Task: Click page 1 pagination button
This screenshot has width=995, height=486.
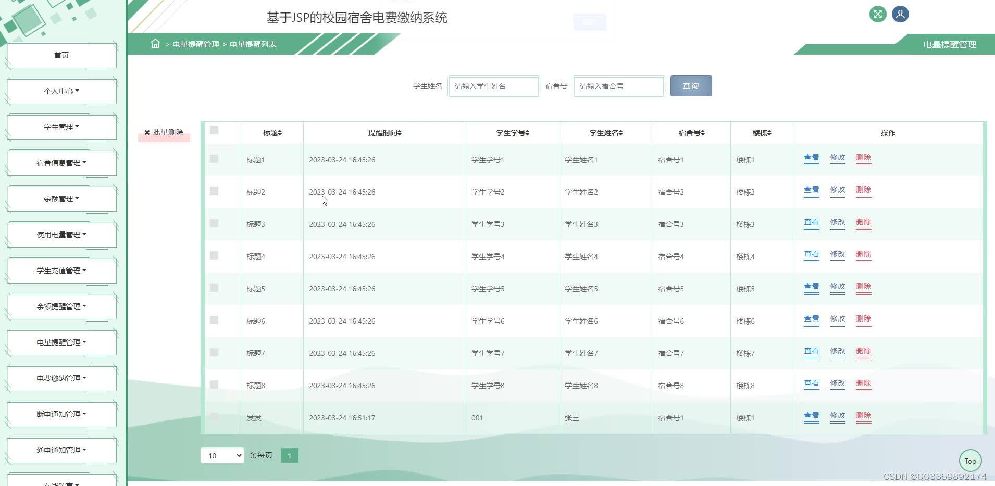Action: click(x=290, y=455)
